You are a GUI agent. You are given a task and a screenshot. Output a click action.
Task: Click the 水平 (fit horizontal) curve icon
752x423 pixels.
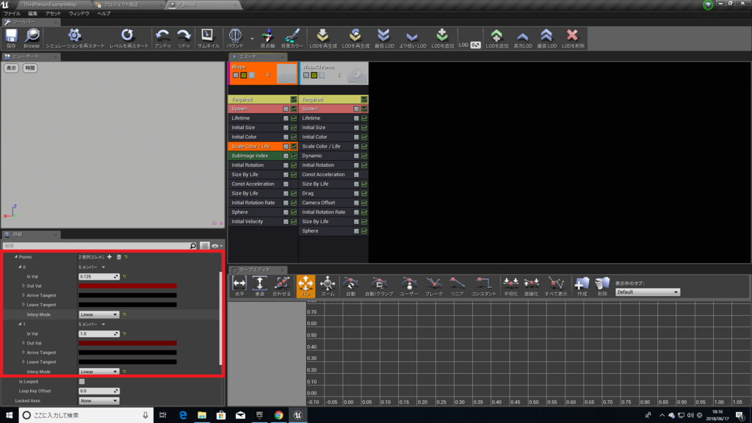[x=239, y=286]
